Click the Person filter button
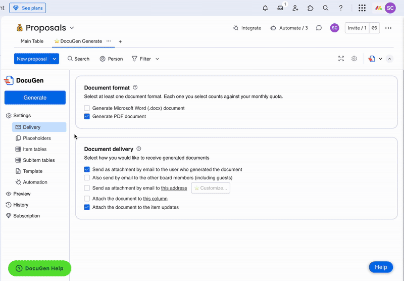404x281 pixels. point(111,59)
